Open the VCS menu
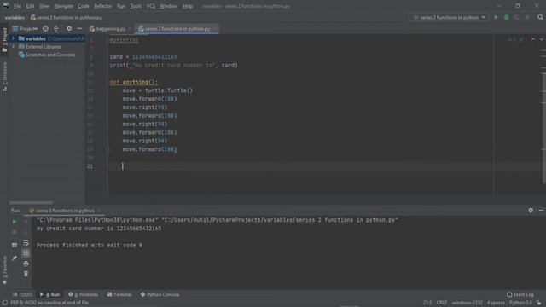Image resolution: width=546 pixels, height=307 pixels. pos(151,6)
